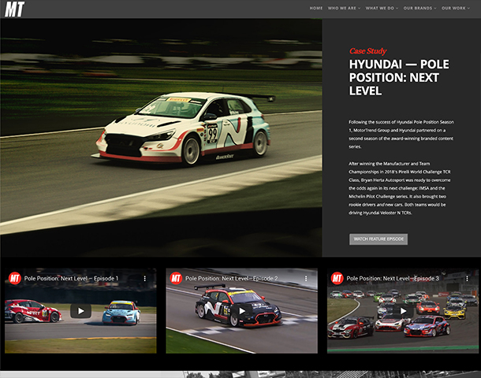Click the 'HYUNDAI — POLE POSITION: NEXT LEVEL' heading
The image size is (481, 378).
pos(399,77)
